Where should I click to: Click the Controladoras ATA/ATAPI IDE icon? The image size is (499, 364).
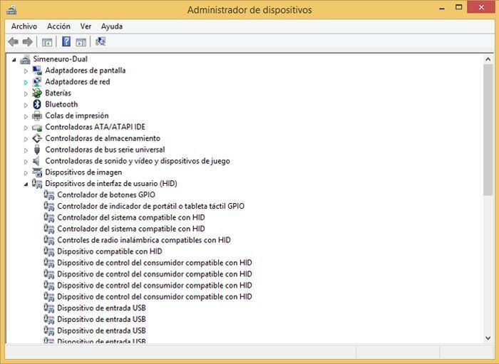pos(37,128)
